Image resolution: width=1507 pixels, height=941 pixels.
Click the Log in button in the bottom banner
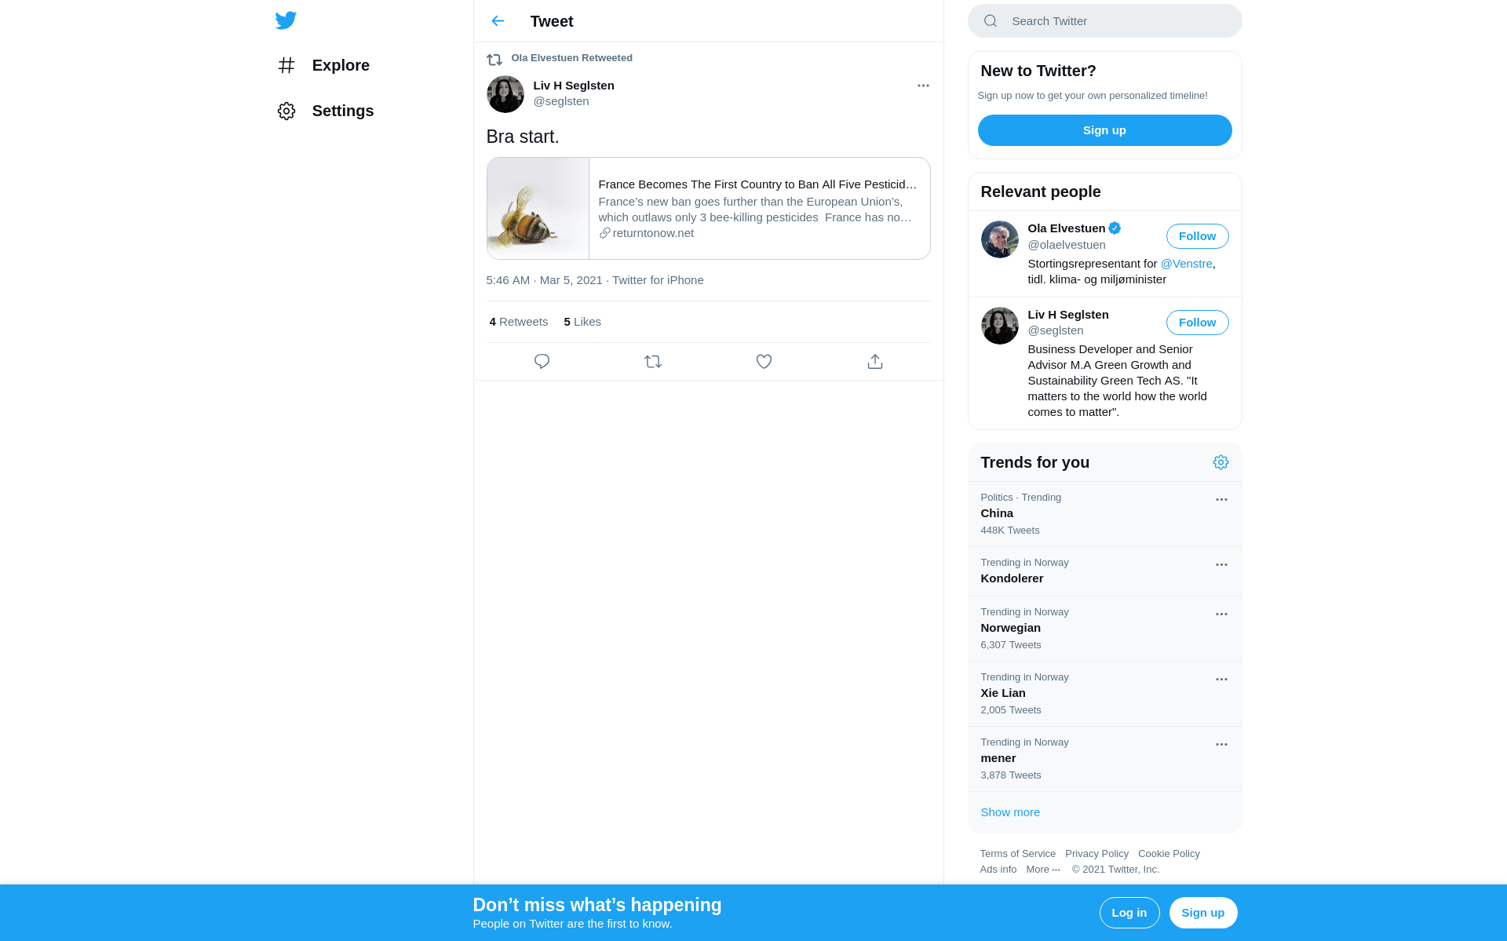point(1129,913)
